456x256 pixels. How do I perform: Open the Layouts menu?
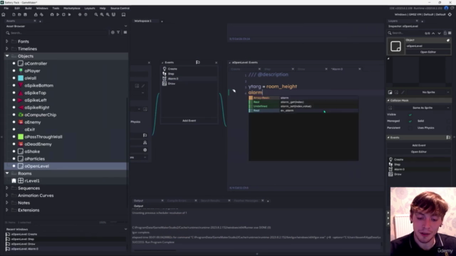(x=90, y=9)
